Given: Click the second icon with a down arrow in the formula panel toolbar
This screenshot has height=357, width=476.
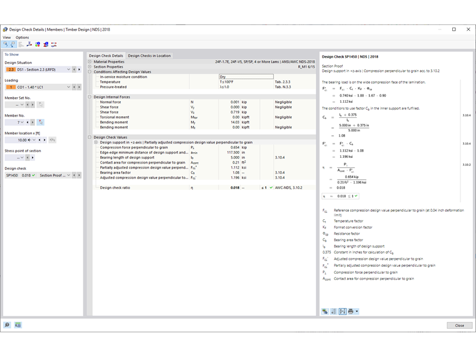Looking at the screenshot, I should tap(334, 311).
